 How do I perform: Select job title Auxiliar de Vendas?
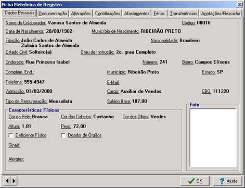point(140,91)
